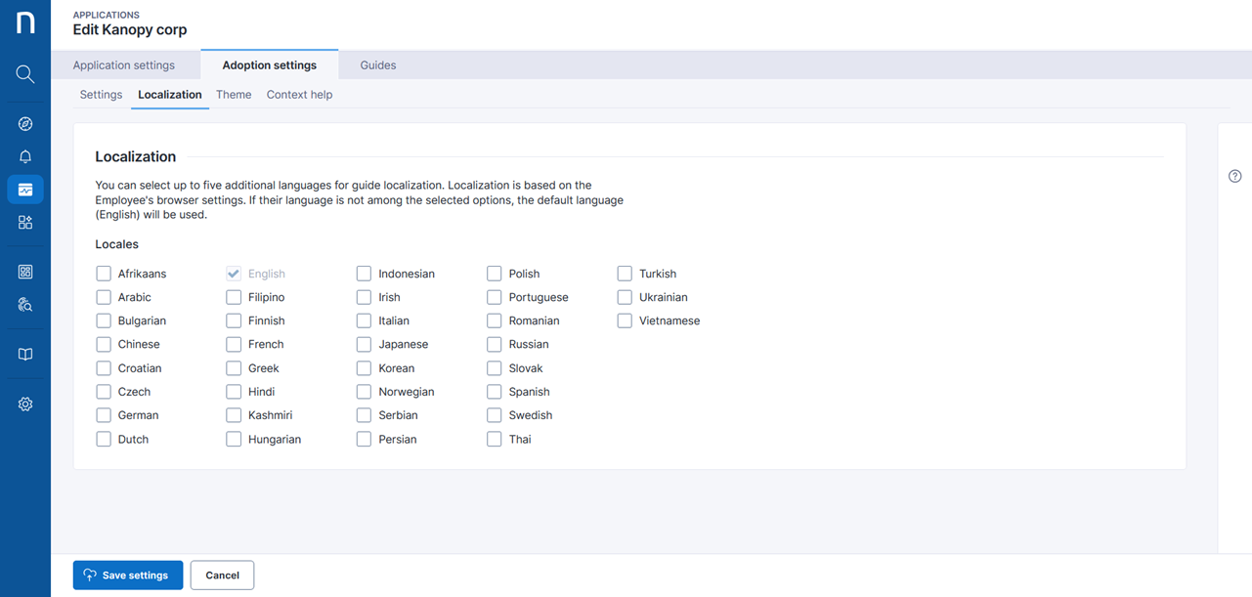Go to the Theme sub-tab
The width and height of the screenshot is (1252, 597).
[234, 95]
